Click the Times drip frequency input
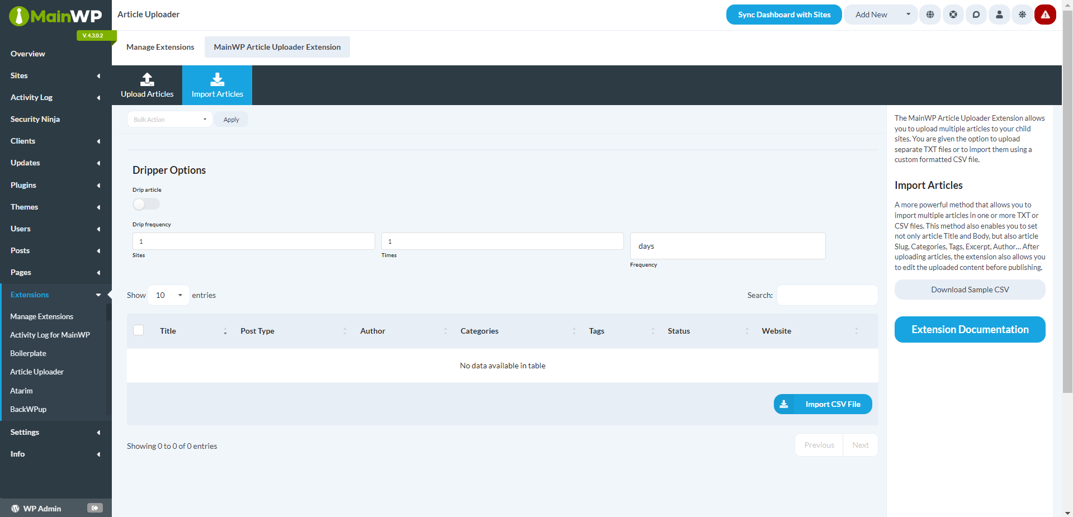The image size is (1073, 517). click(x=503, y=241)
